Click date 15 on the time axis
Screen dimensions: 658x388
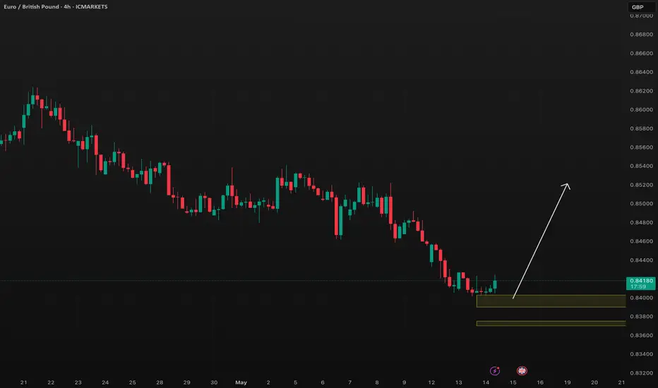click(x=513, y=382)
